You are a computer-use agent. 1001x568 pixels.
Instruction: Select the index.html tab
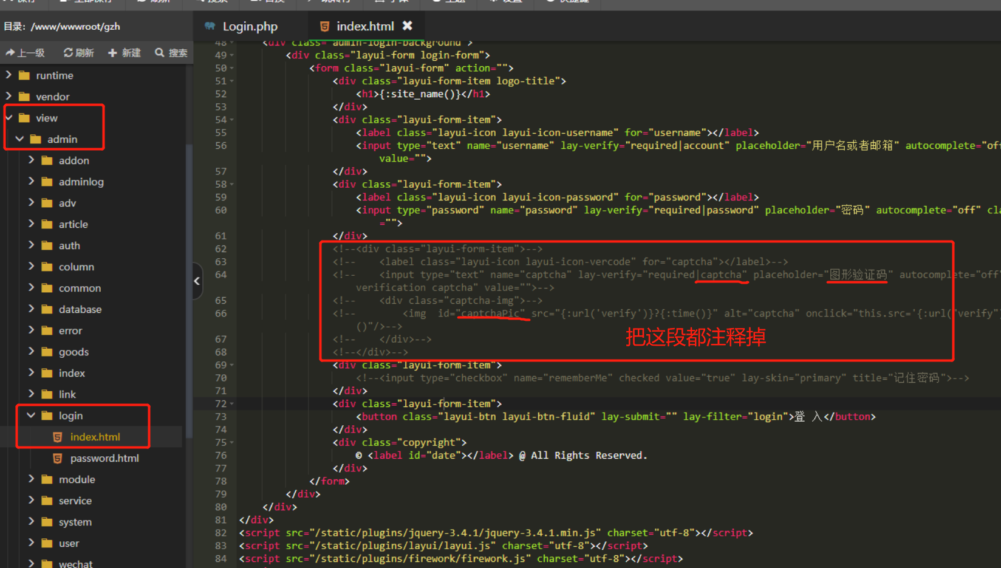364,26
